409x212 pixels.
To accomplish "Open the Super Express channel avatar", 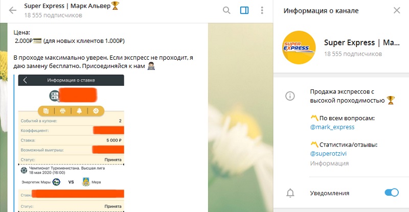I will click(x=299, y=48).
